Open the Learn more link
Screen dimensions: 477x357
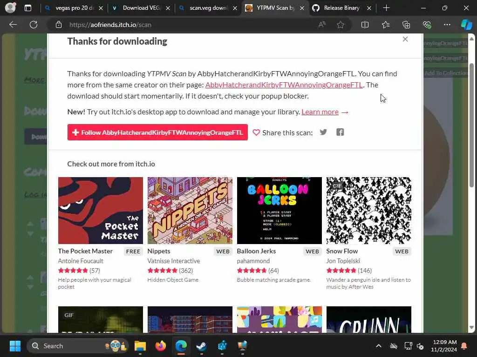[x=320, y=112]
